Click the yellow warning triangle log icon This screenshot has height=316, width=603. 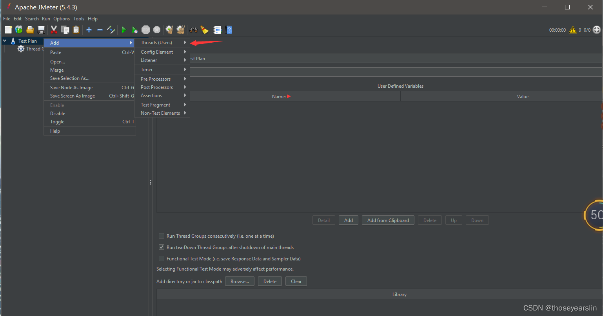pos(573,30)
